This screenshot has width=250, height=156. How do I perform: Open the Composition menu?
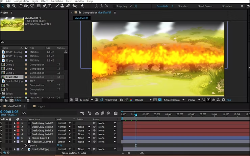point(21,1)
